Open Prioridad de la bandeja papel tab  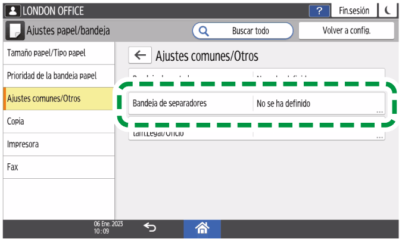(57, 76)
